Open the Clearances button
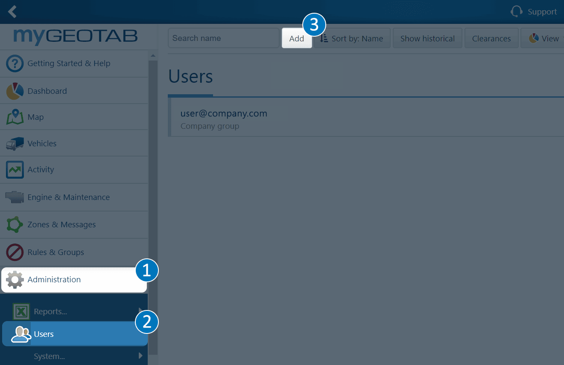This screenshot has width=564, height=365. coord(491,38)
